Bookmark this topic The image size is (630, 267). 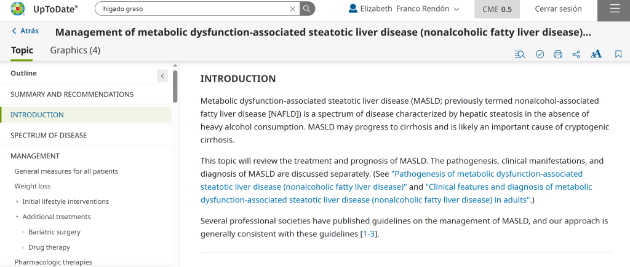click(618, 54)
